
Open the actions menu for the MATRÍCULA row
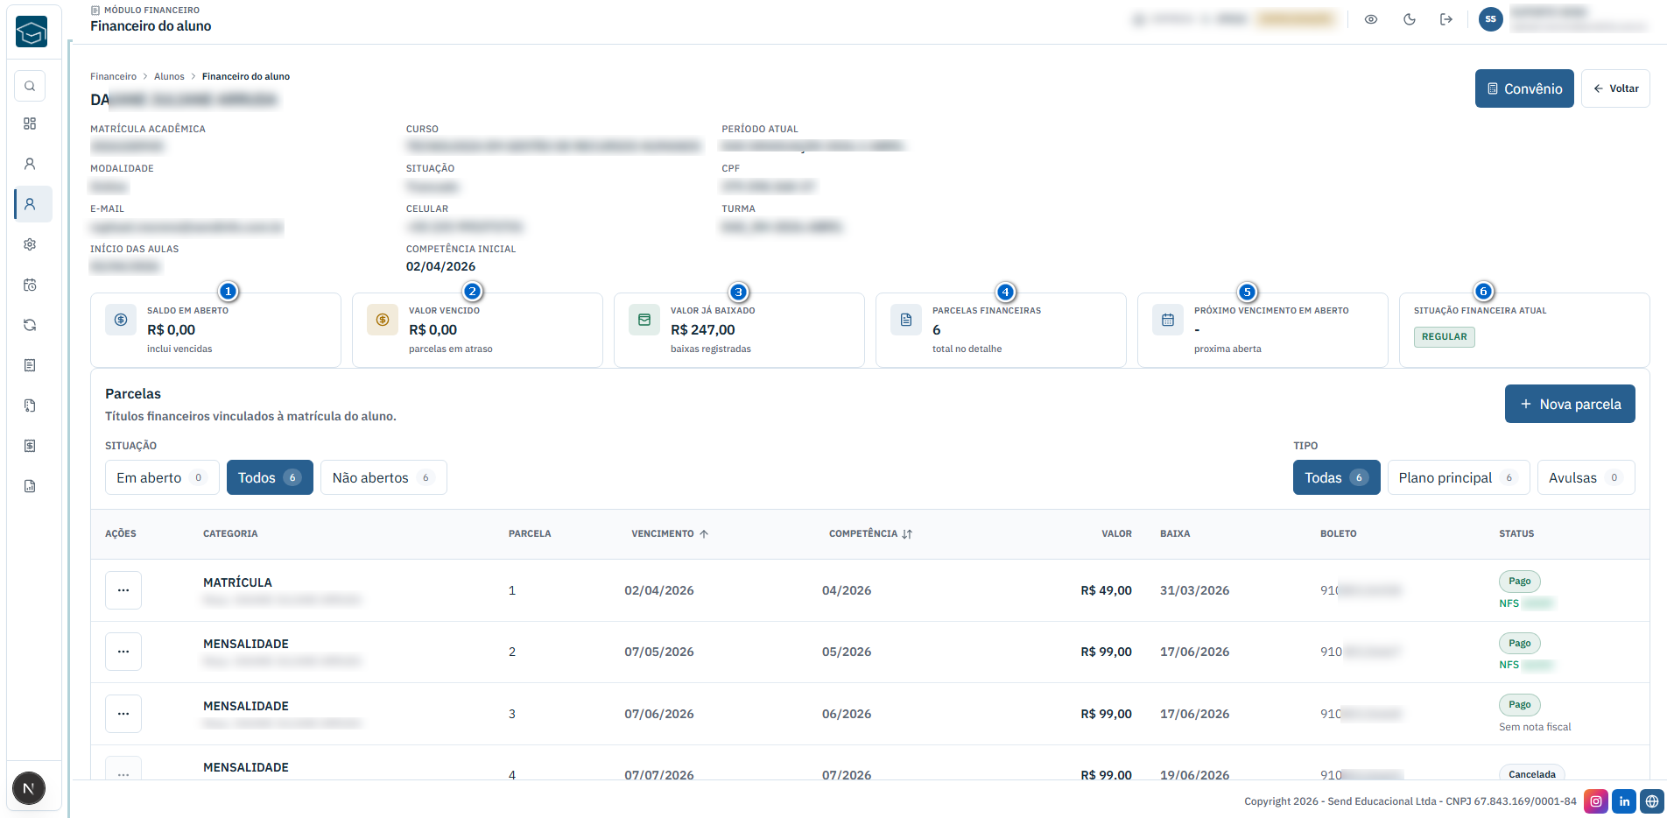[x=123, y=590]
